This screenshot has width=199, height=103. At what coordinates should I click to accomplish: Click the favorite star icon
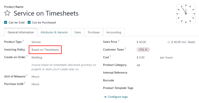coord(7,13)
